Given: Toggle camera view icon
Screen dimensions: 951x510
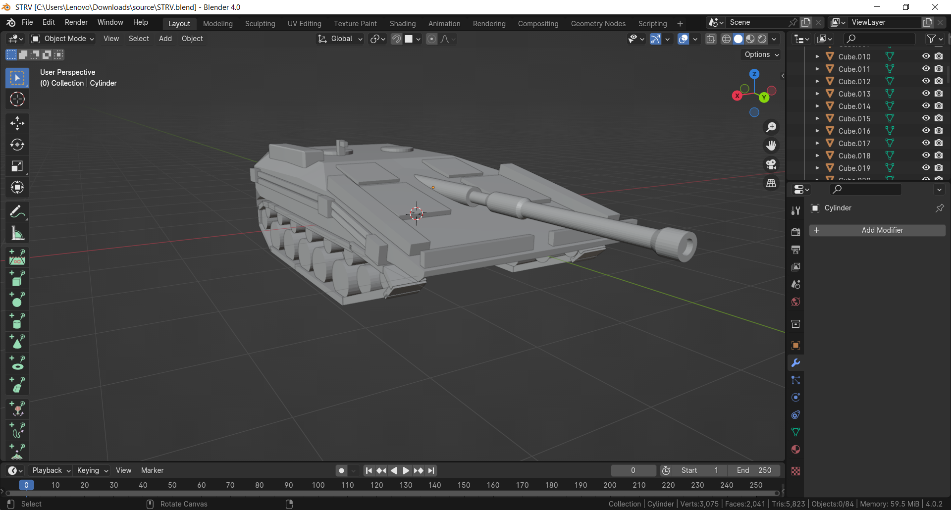Looking at the screenshot, I should point(771,164).
